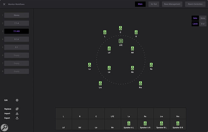Select the L front left speaker icon

[105, 32]
